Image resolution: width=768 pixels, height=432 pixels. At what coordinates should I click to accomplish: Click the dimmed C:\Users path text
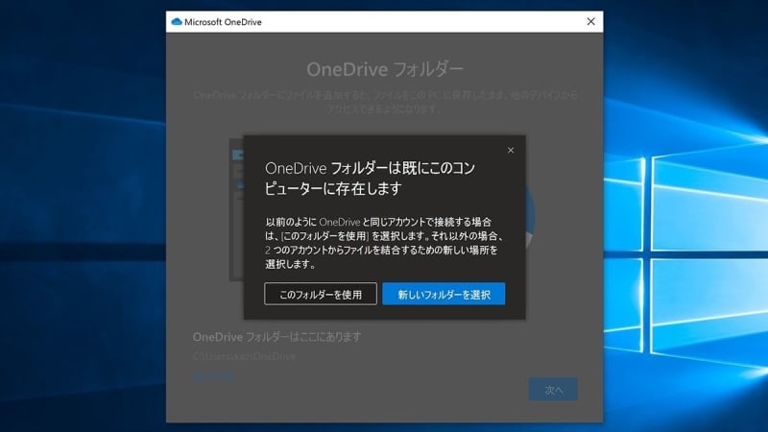pyautogui.click(x=244, y=356)
